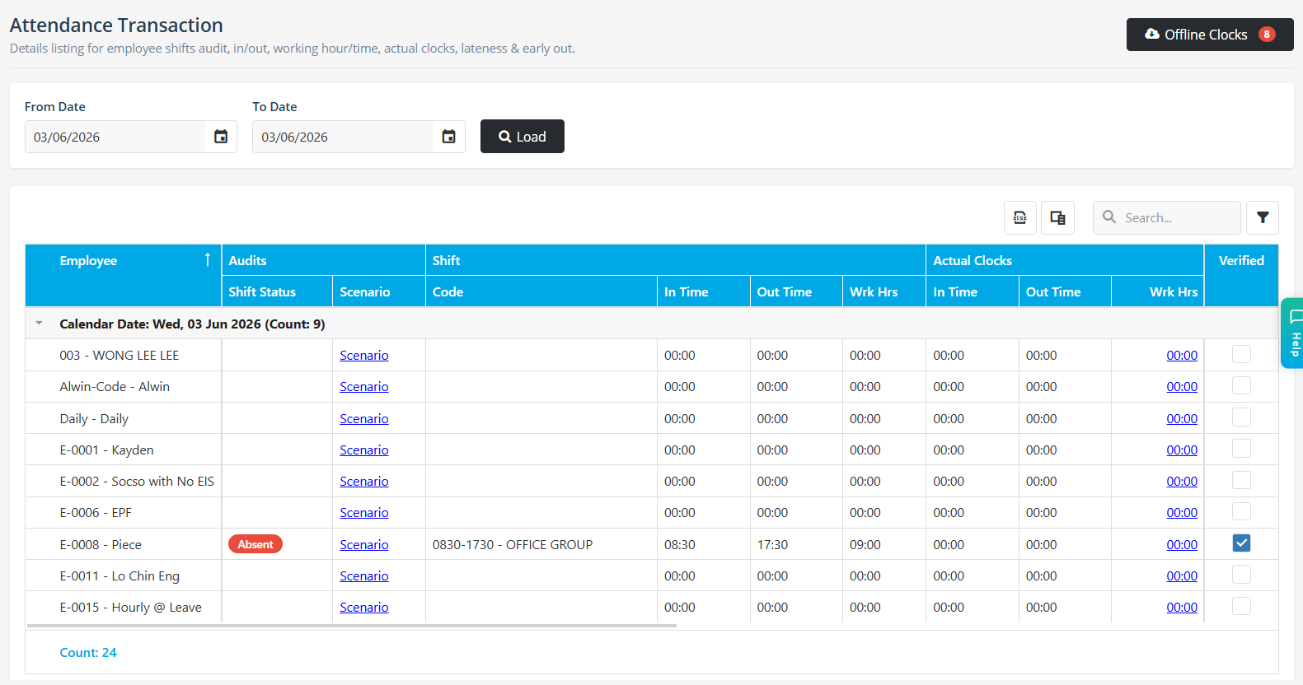Click the search magnifier icon
1303x685 pixels.
coord(1109,217)
